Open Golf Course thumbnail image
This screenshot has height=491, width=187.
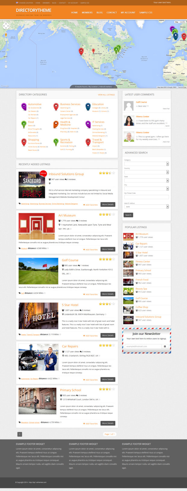coord(38,271)
